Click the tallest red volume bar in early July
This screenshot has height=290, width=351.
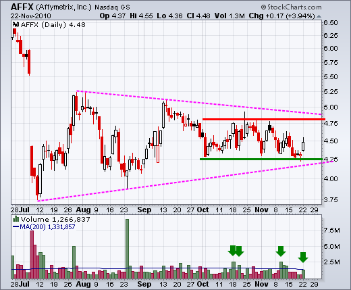[x=32, y=255]
